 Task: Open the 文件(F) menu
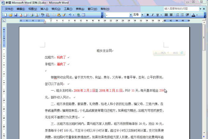[9, 9]
